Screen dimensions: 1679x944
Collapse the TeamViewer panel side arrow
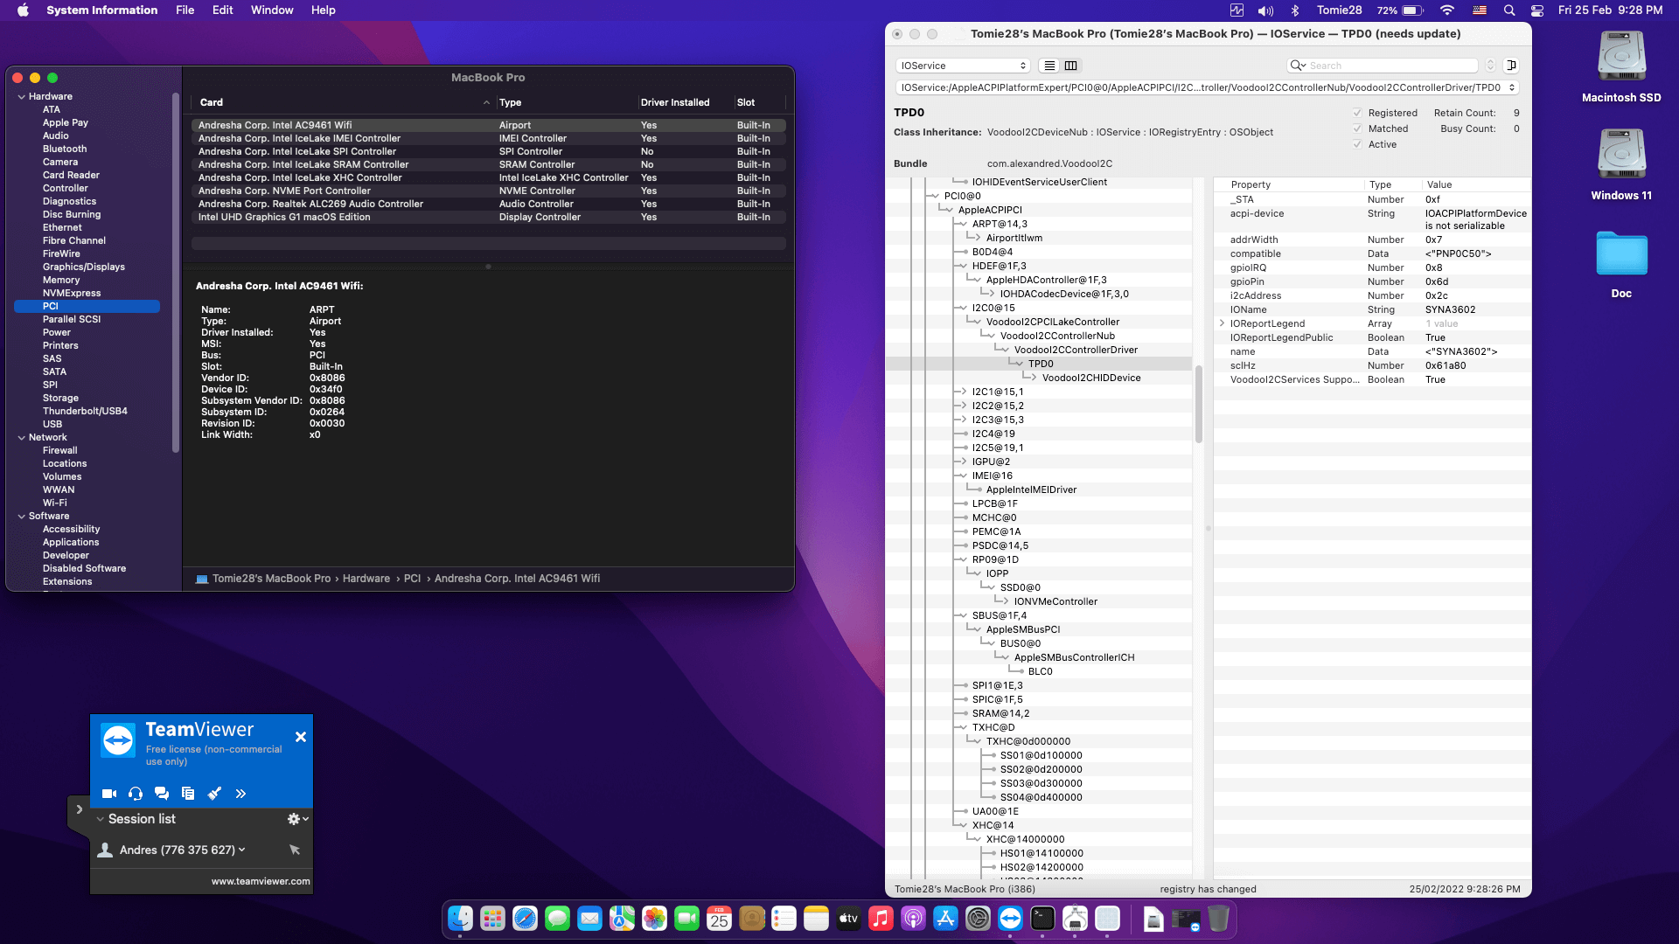pos(79,809)
